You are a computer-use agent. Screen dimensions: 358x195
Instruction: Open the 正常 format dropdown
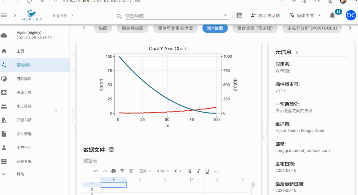(x=145, y=171)
